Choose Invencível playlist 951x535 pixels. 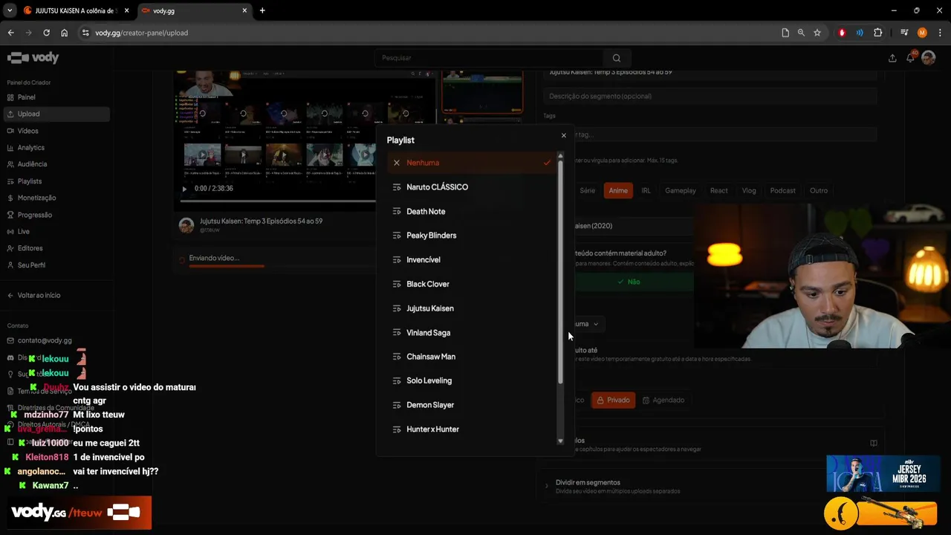pyautogui.click(x=471, y=260)
